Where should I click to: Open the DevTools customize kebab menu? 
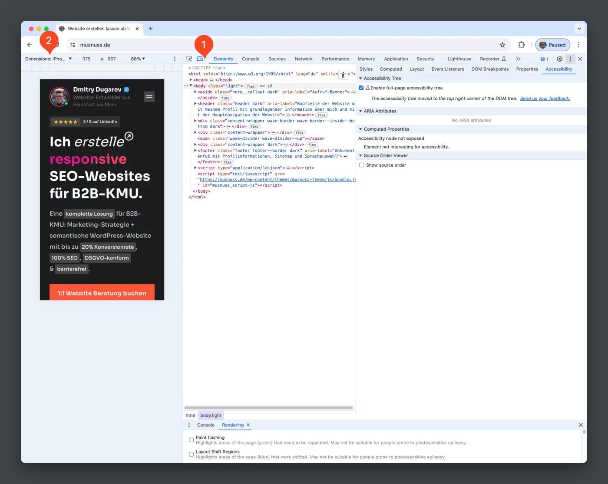coord(570,59)
